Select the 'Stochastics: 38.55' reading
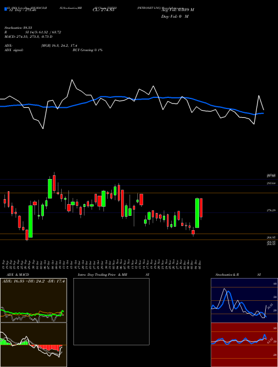This screenshot has width=278, height=367. 18,28
